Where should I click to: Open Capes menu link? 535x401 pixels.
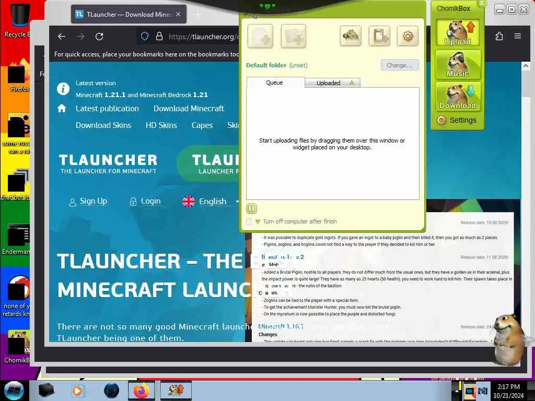point(202,125)
